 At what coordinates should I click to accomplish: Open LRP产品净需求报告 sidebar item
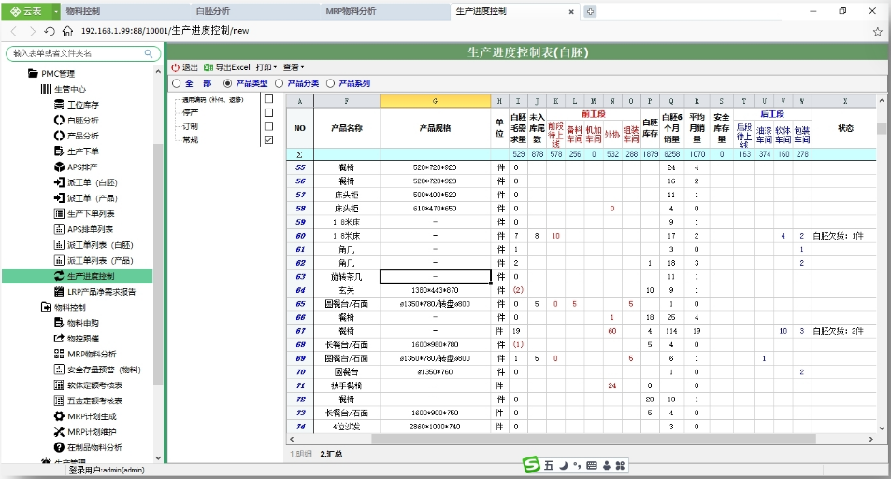point(101,291)
